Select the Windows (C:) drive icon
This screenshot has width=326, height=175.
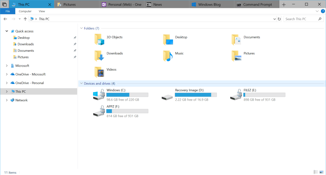pos(99,94)
